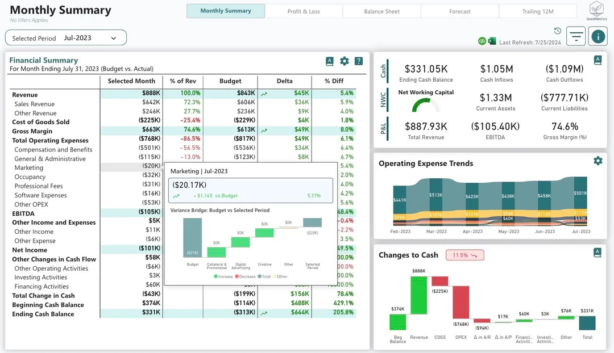The height and width of the screenshot is (353, 614).
Task: Click the info circle icon
Action: (x=598, y=36)
